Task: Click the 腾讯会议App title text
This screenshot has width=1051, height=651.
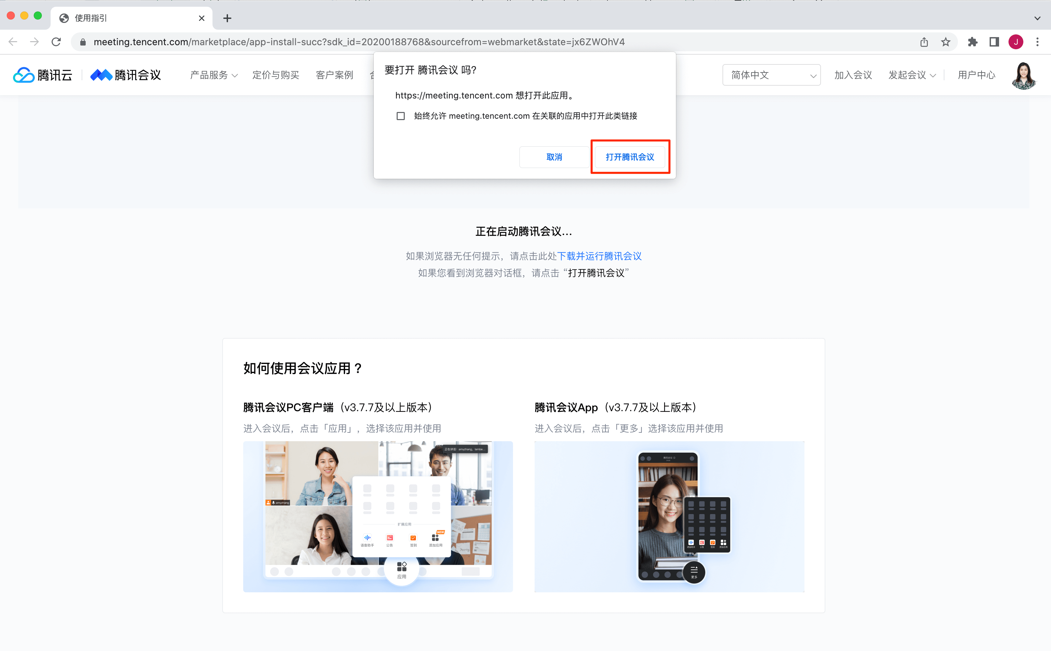Action: tap(566, 407)
